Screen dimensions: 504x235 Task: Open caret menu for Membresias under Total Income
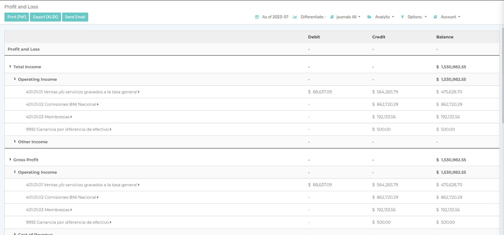tap(71, 117)
